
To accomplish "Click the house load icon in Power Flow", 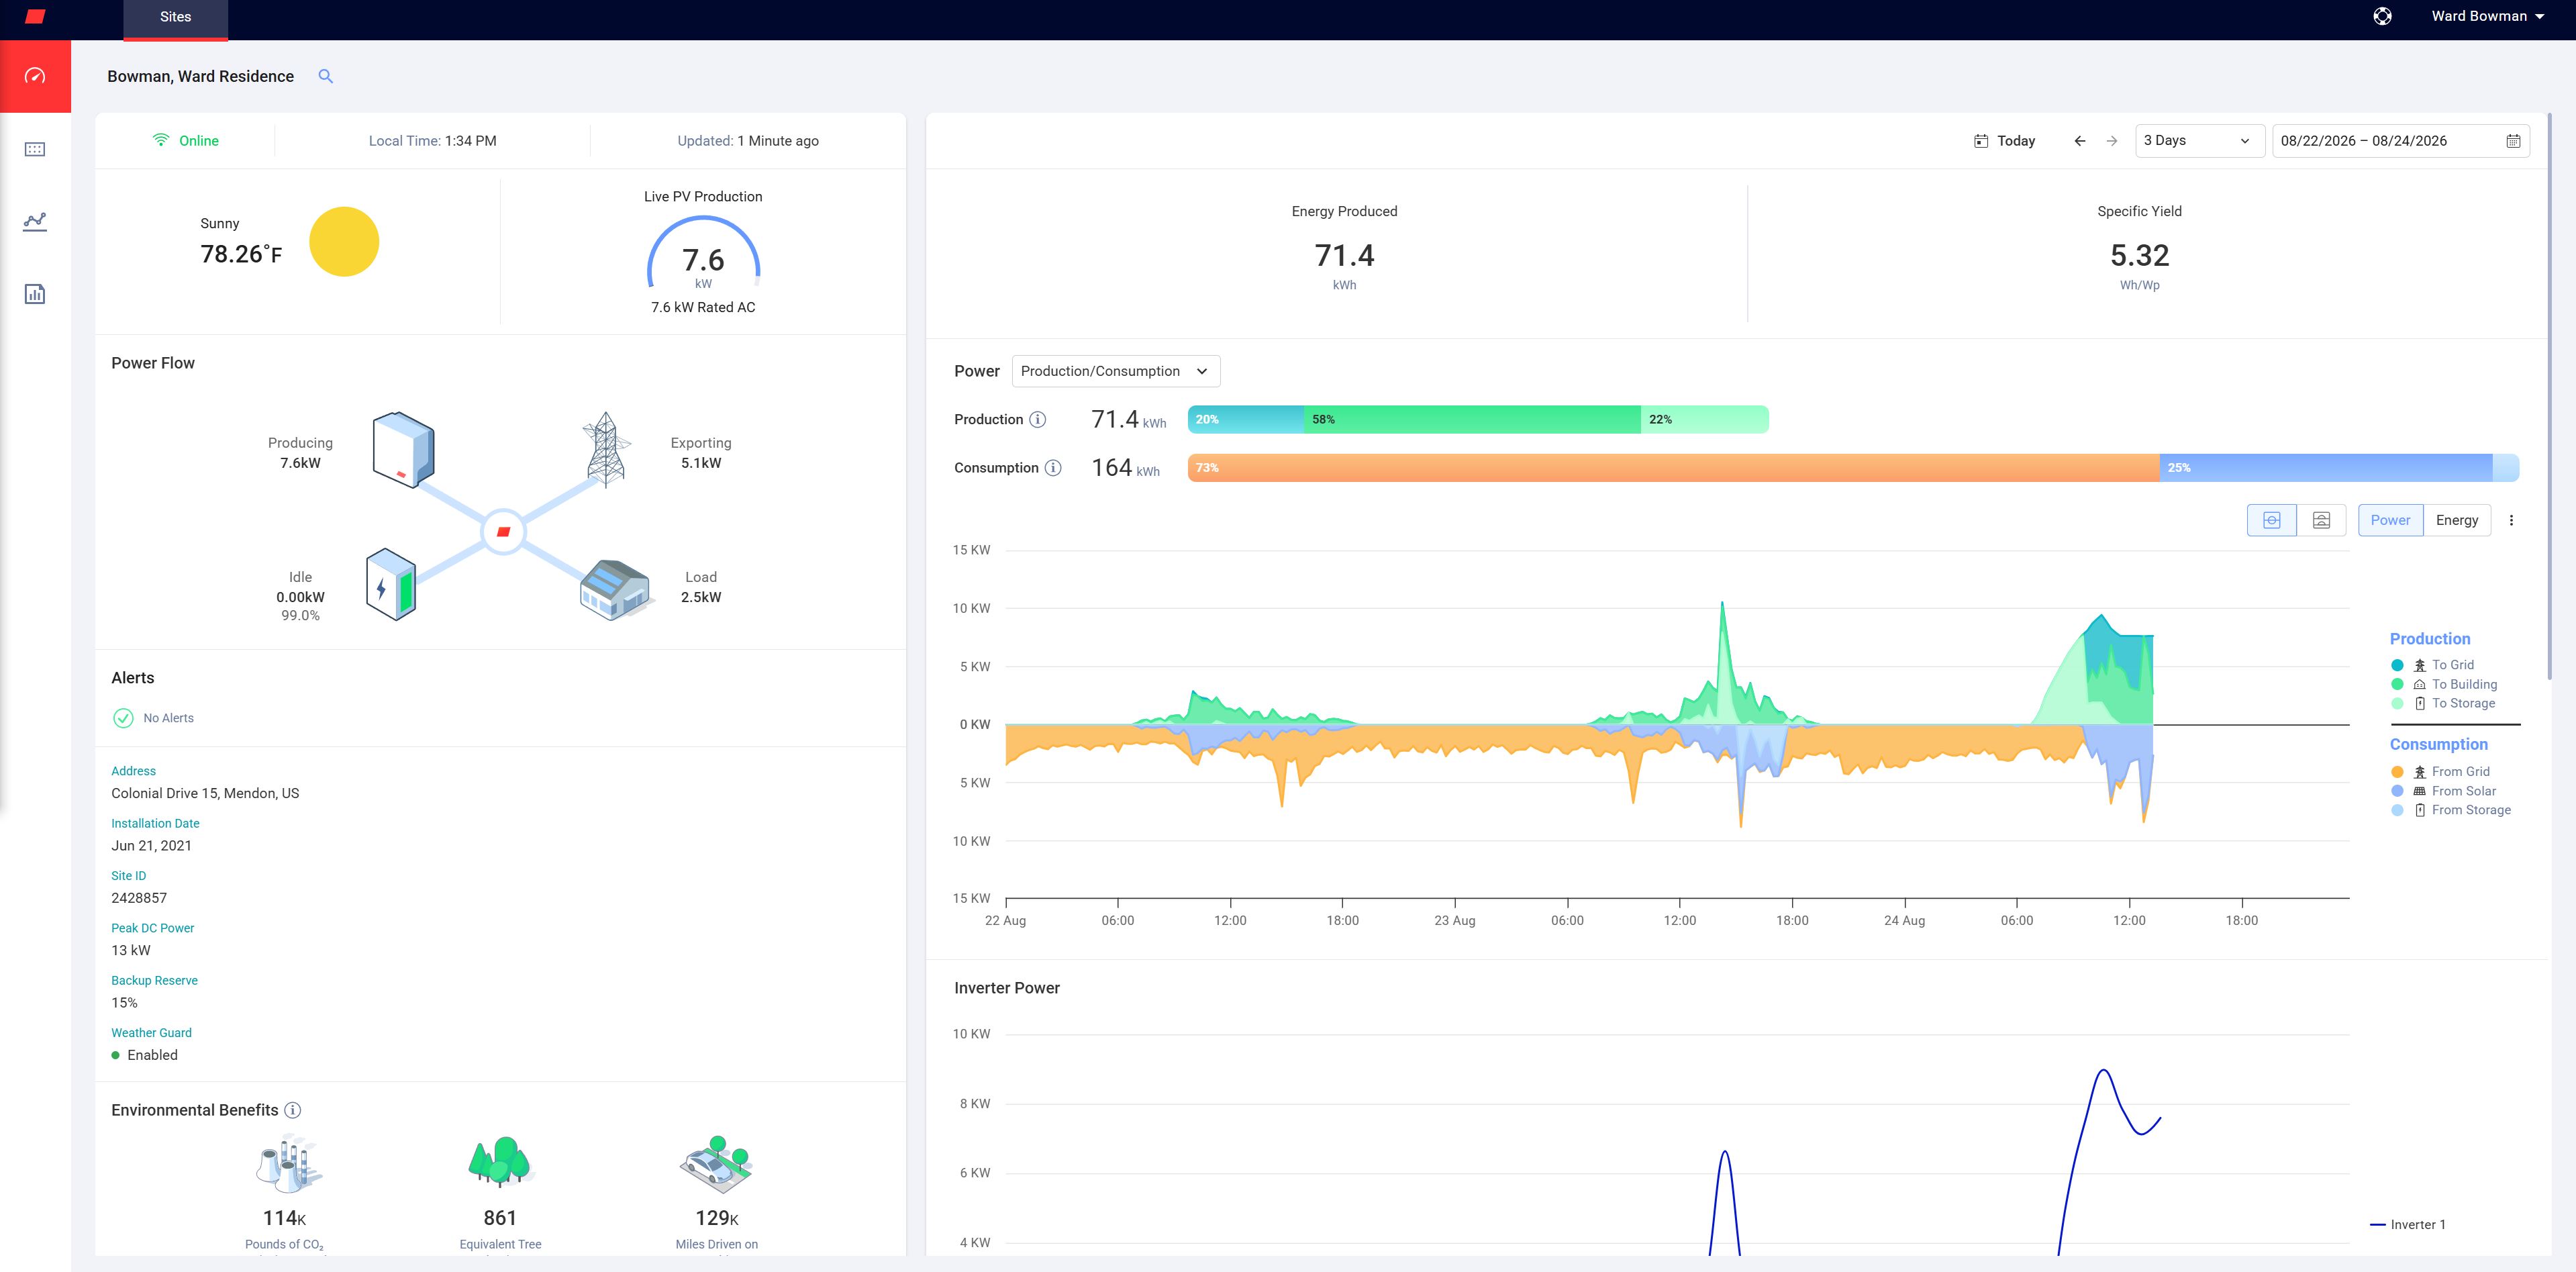I will (616, 590).
